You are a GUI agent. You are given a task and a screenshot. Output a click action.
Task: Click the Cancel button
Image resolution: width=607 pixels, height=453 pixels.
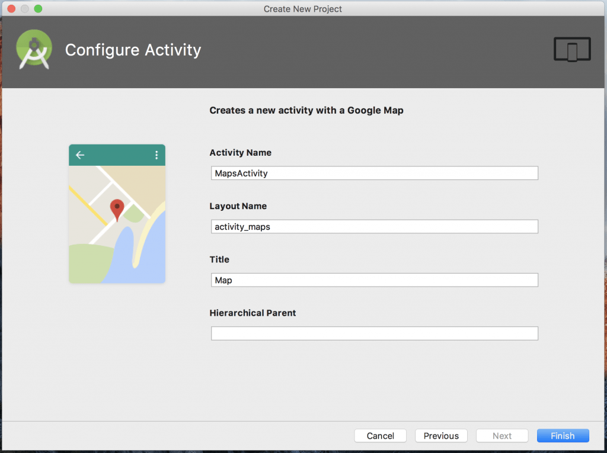[380, 436]
